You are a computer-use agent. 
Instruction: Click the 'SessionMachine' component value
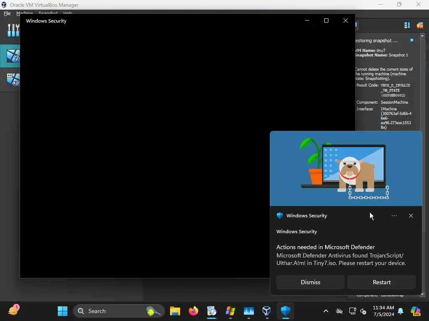394,102
